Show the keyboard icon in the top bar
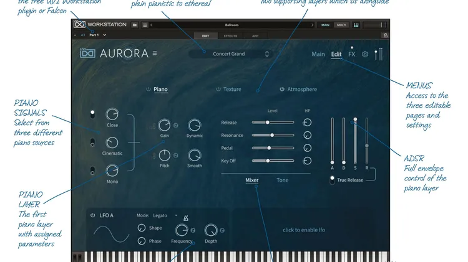Screen dimensions: 468x262 point(356,25)
